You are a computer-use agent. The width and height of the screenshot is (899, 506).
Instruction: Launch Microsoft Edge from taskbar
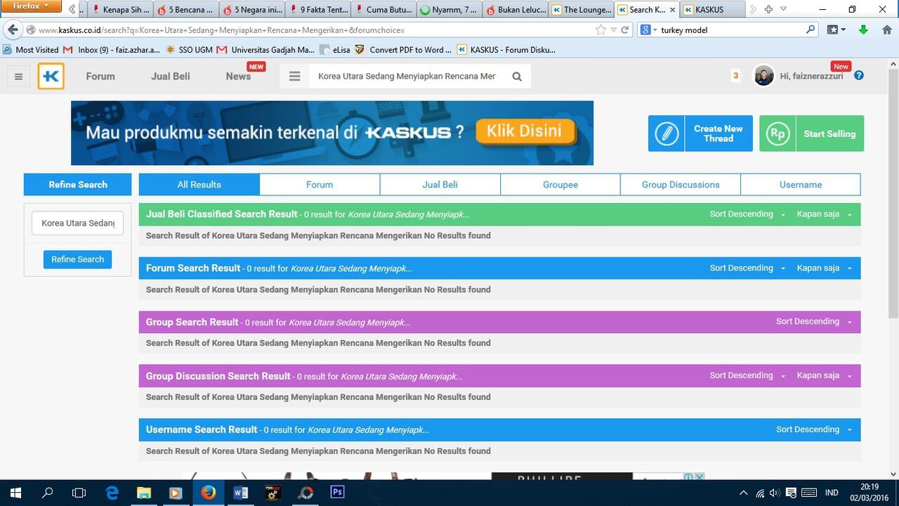pyautogui.click(x=112, y=493)
